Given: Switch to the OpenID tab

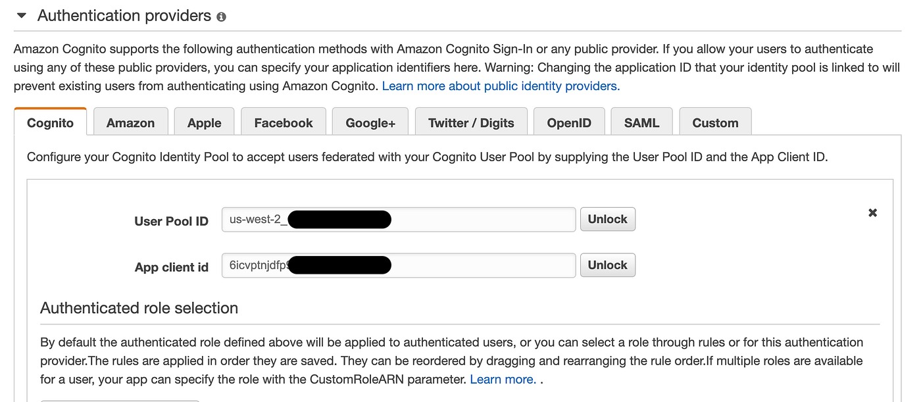Looking at the screenshot, I should 569,123.
